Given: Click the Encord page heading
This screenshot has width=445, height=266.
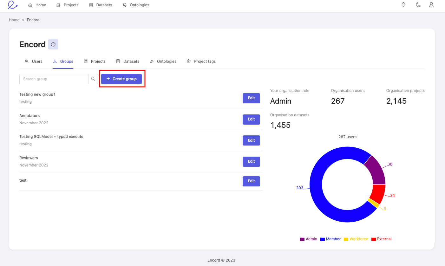Looking at the screenshot, I should pyautogui.click(x=32, y=44).
